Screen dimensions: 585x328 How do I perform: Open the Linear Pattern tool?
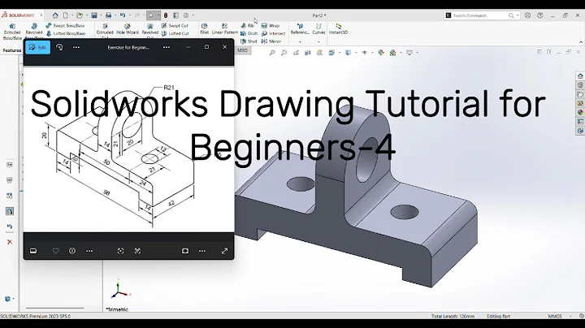(224, 29)
